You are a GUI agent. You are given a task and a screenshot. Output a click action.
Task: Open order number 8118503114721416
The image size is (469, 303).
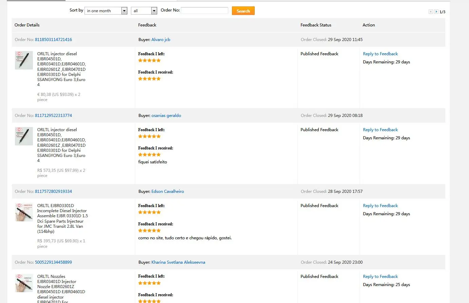click(53, 40)
